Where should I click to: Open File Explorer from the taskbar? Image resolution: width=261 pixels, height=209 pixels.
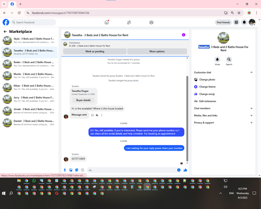click(19, 181)
